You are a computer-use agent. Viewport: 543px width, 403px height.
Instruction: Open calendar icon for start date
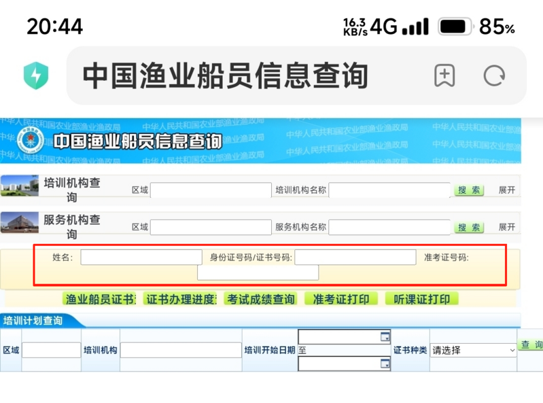click(x=385, y=336)
